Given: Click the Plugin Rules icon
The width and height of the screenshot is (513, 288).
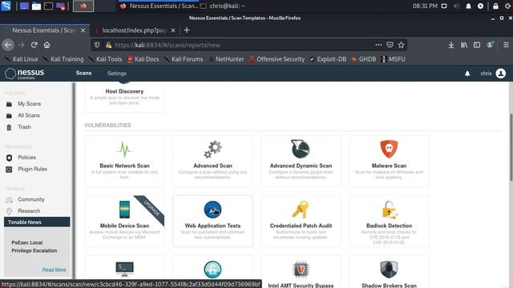Looking at the screenshot, I should click(9, 170).
